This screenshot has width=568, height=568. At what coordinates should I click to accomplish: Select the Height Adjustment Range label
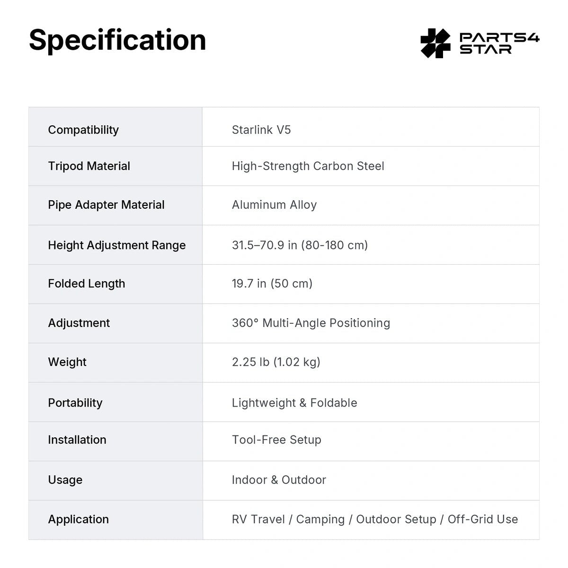(x=117, y=245)
